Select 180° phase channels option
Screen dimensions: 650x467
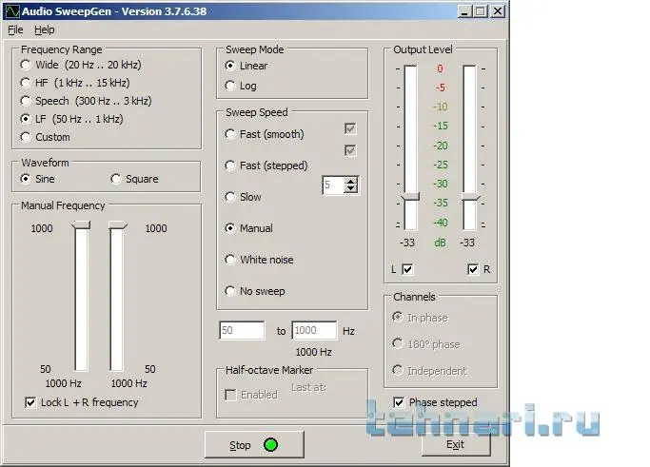point(426,344)
